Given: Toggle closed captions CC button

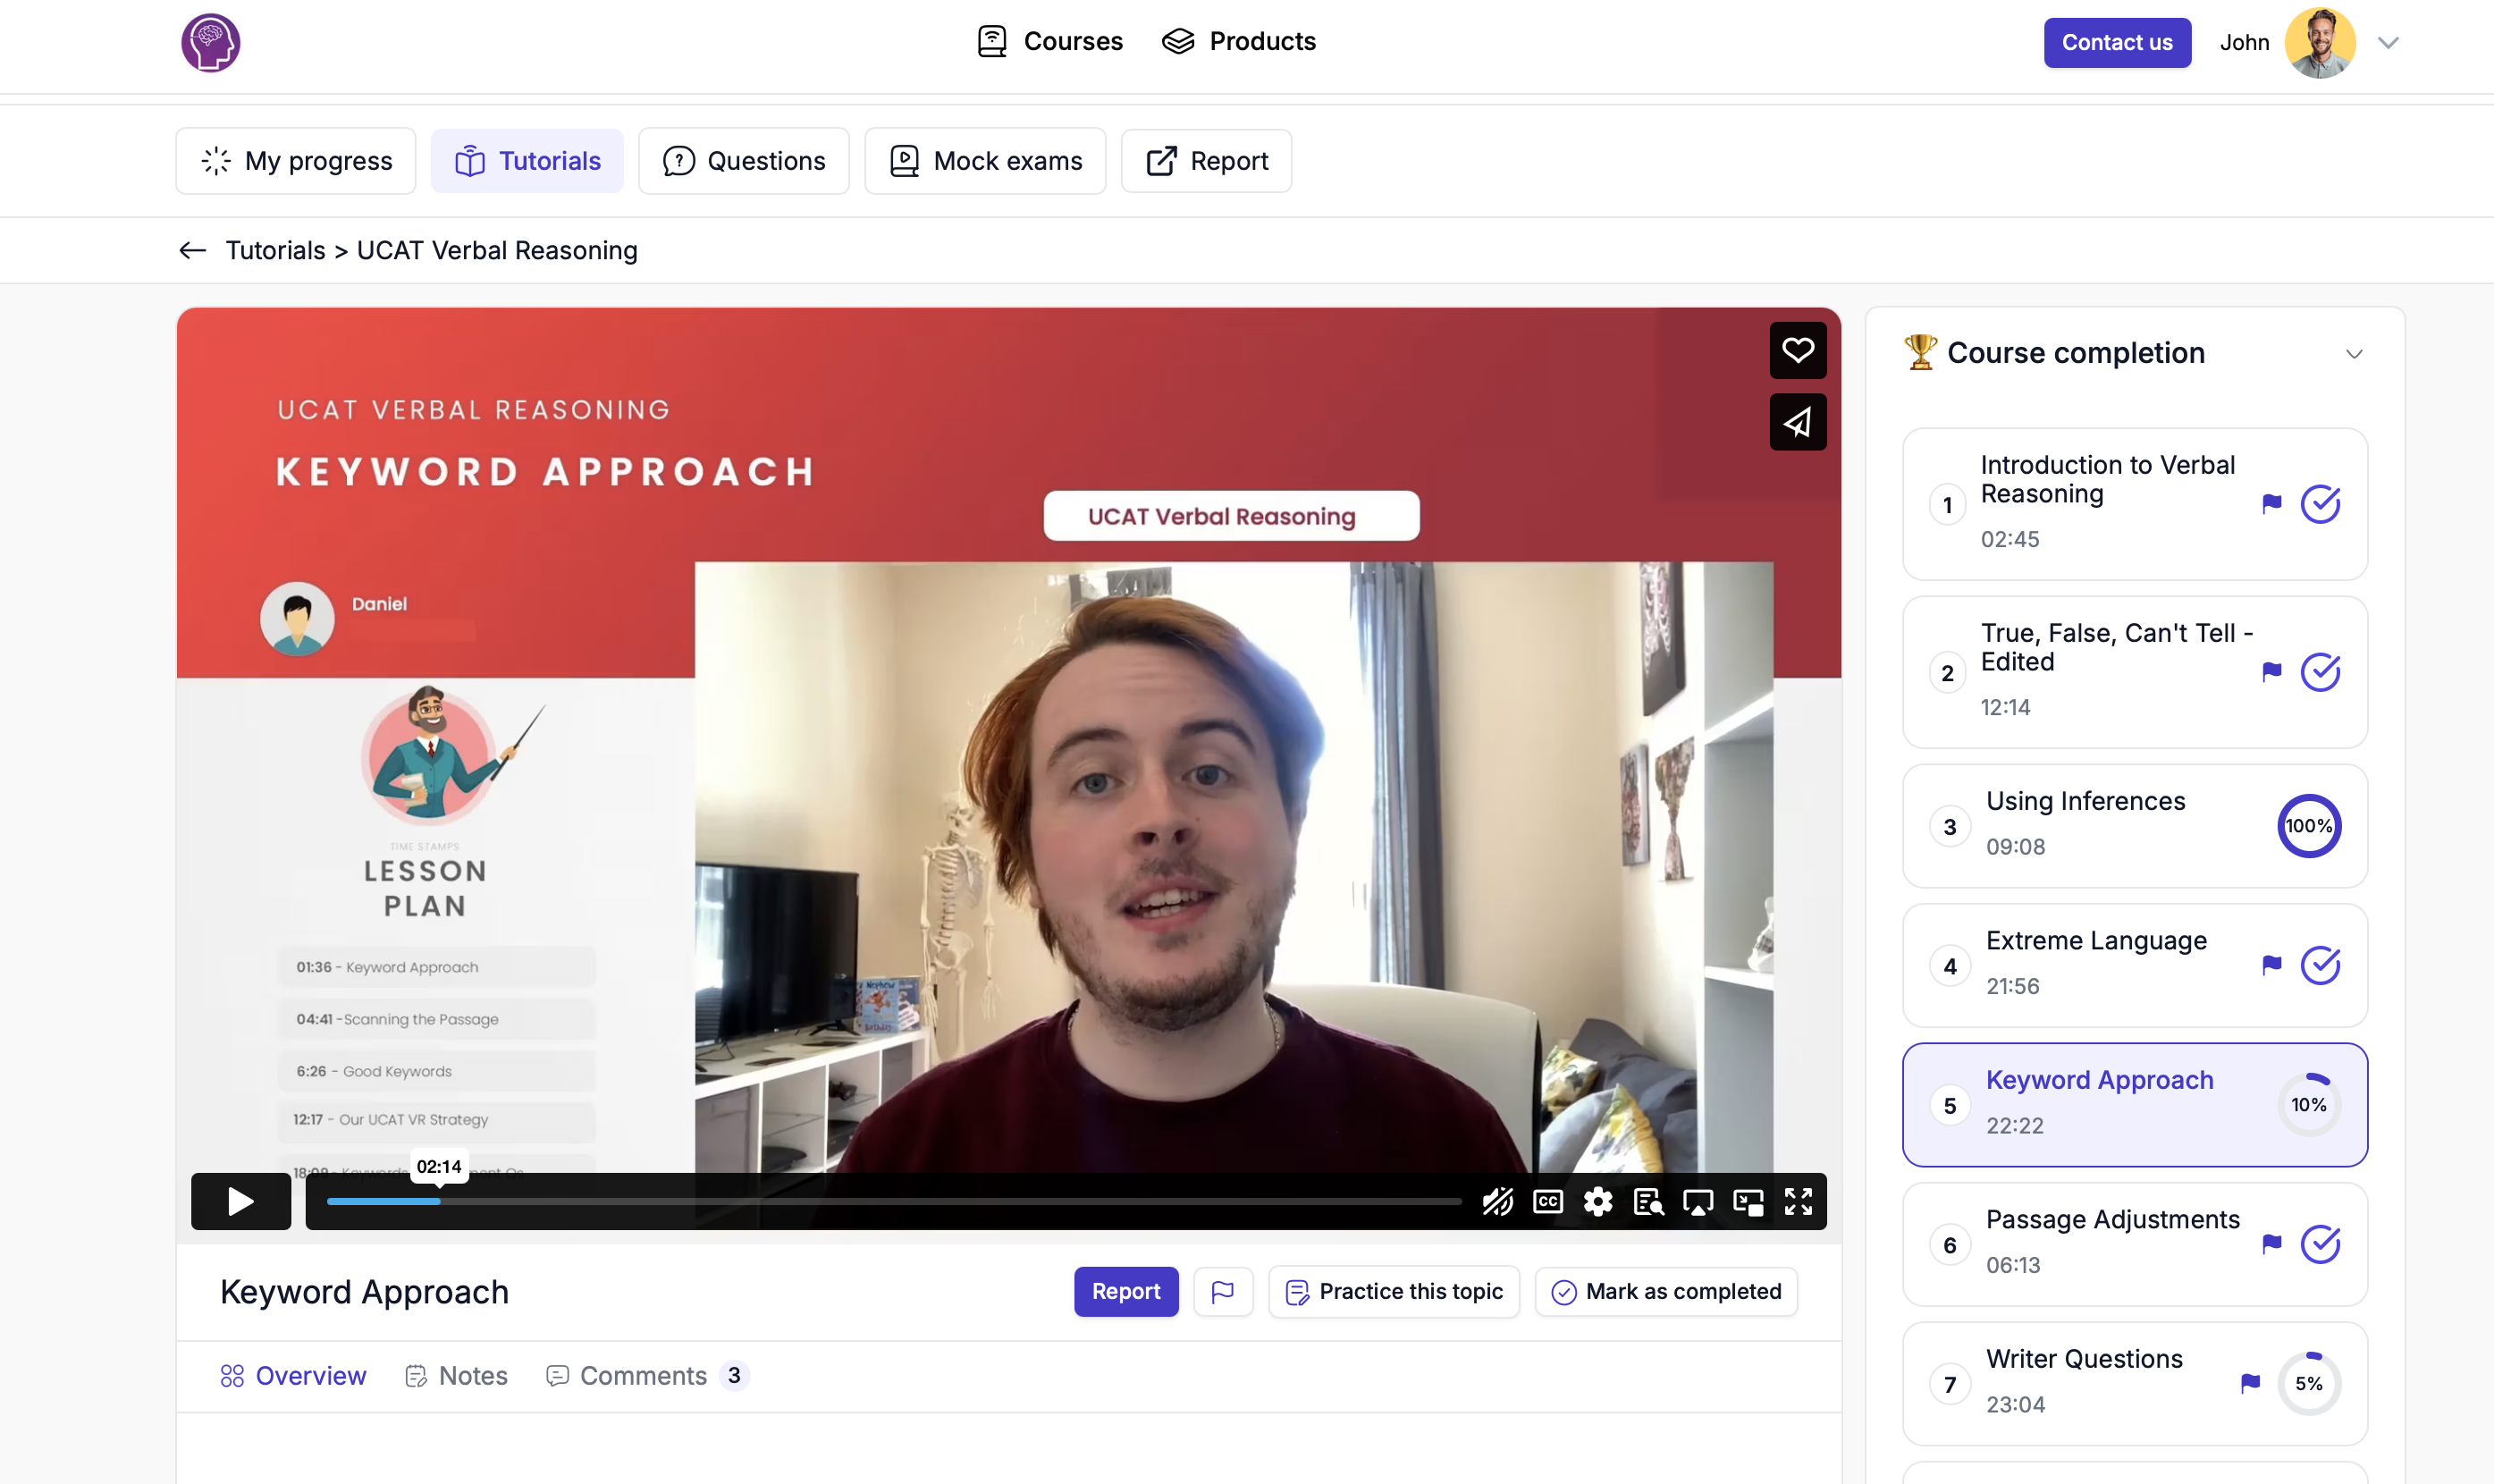Looking at the screenshot, I should coord(1547,1201).
